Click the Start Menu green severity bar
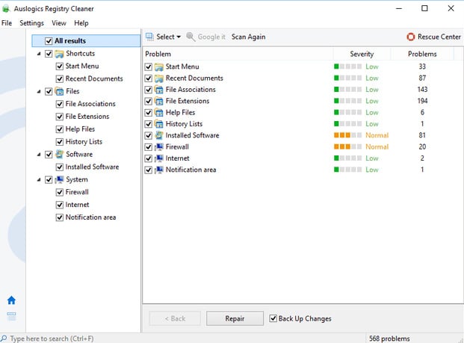Screen dimensions: 464x343 pyautogui.click(x=347, y=67)
